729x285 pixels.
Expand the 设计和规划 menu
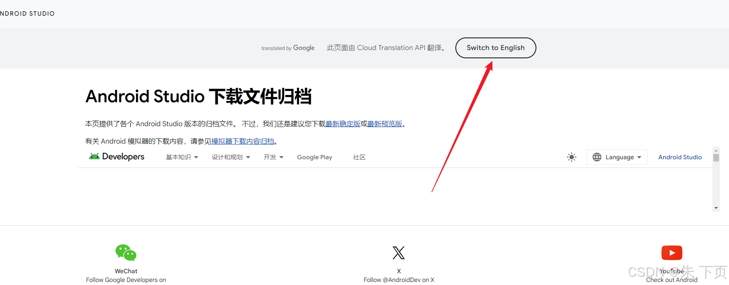(231, 157)
